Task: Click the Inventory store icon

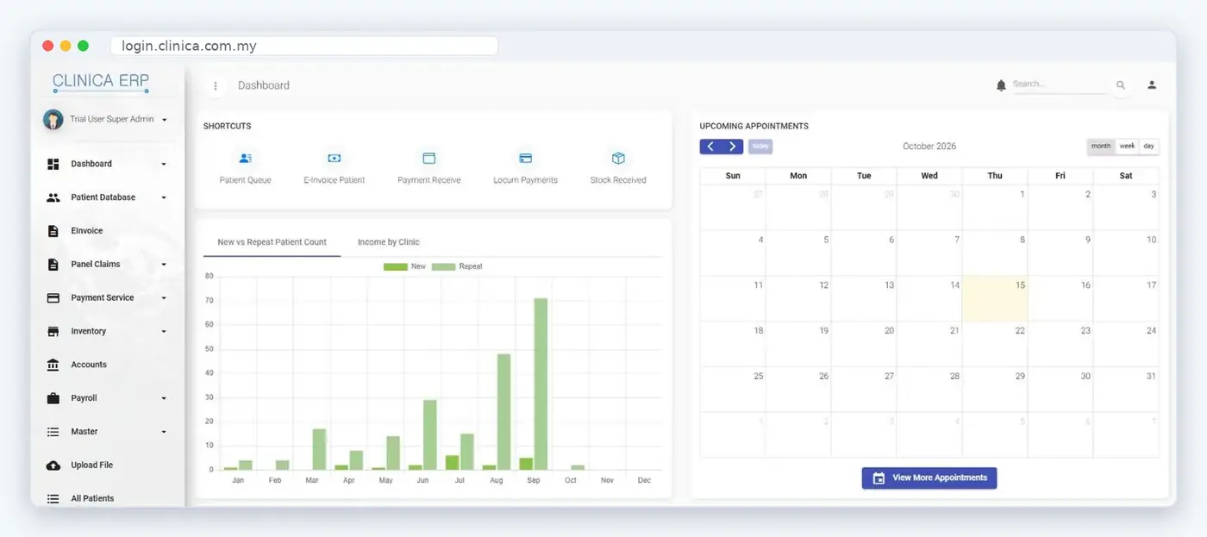Action: [53, 332]
